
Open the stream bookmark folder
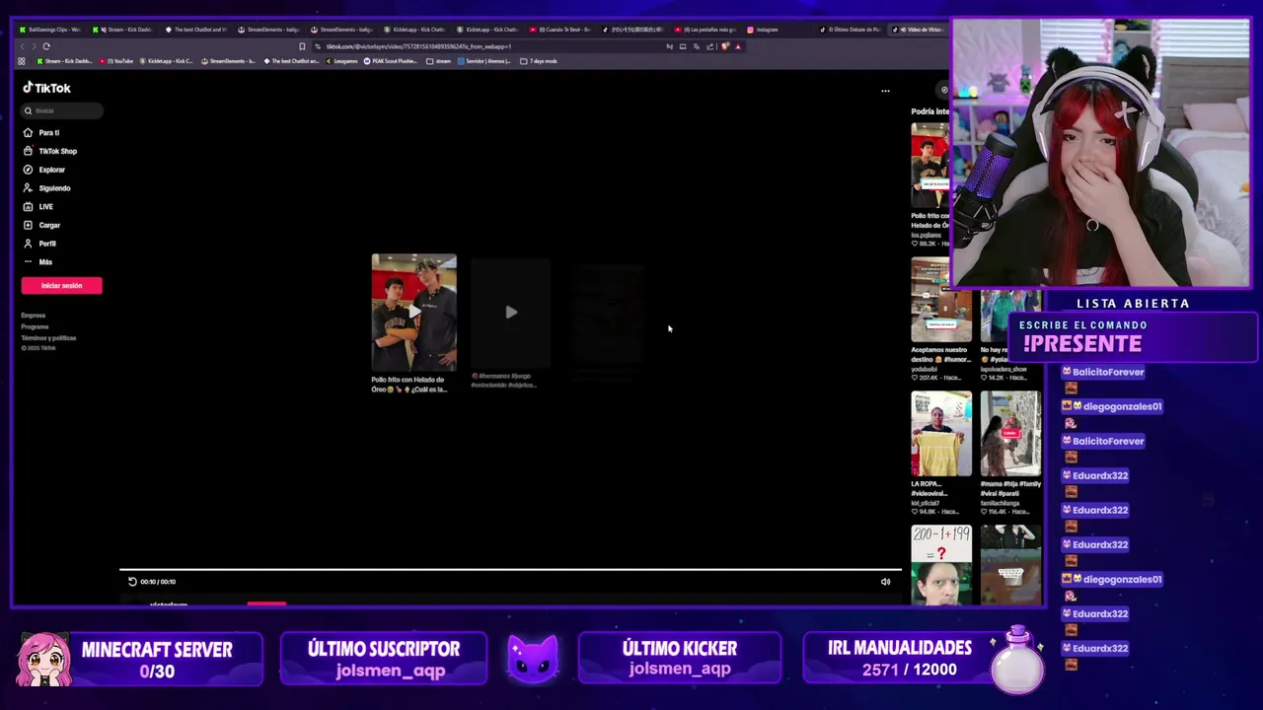pyautogui.click(x=438, y=61)
